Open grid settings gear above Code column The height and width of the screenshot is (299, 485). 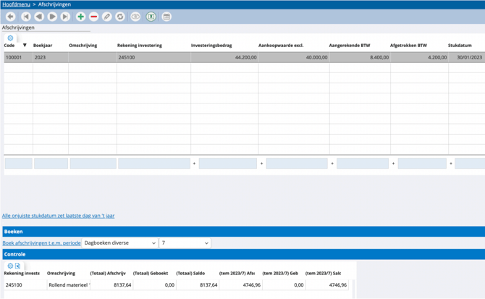click(10, 38)
